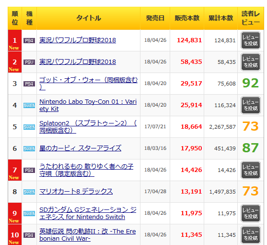The width and height of the screenshot is (267, 245).
Task: Click the red rank 9 New cell
Action: pos(15,213)
